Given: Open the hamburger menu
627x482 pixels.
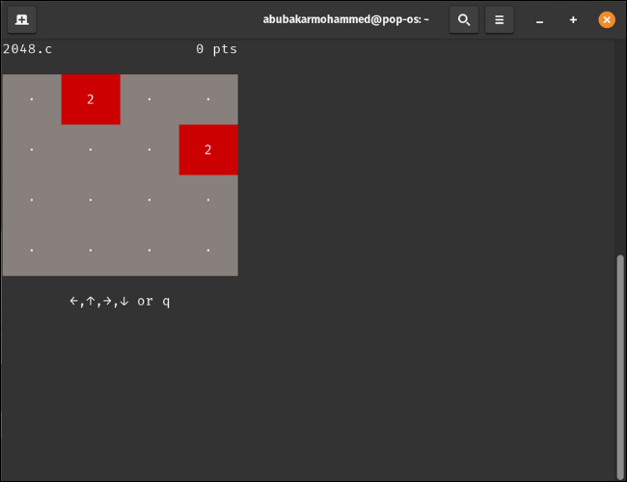Looking at the screenshot, I should click(x=499, y=19).
